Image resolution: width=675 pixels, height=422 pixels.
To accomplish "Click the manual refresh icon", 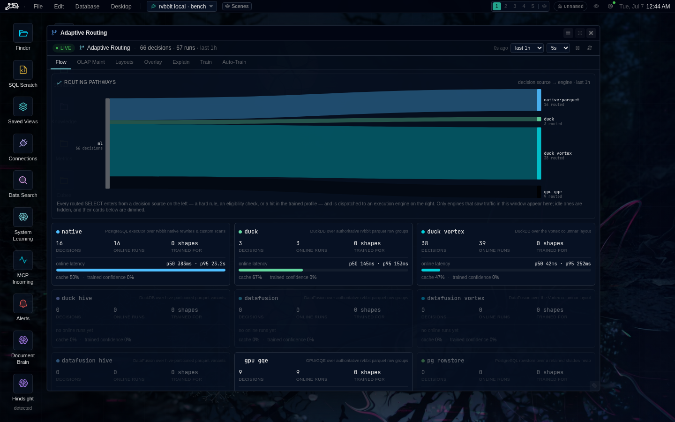I will (x=590, y=48).
